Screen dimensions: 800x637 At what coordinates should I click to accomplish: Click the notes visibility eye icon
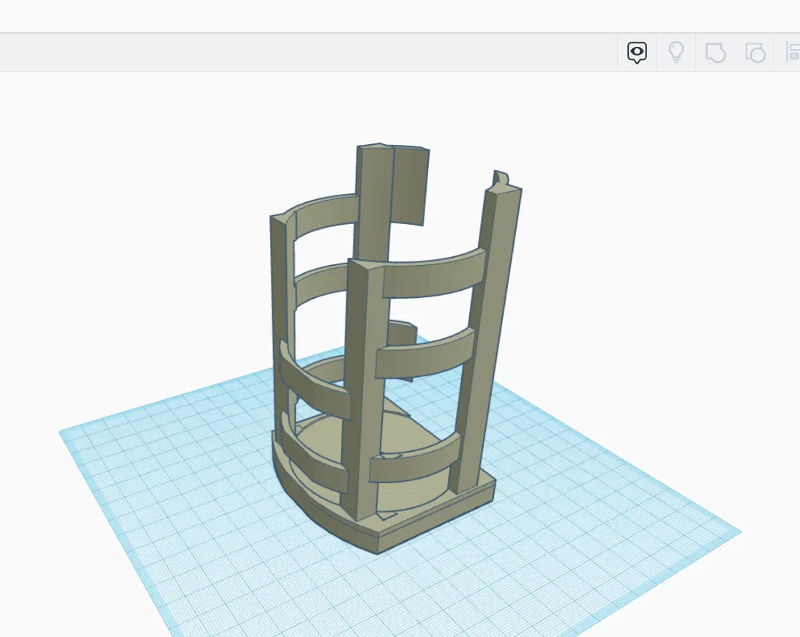click(x=637, y=52)
